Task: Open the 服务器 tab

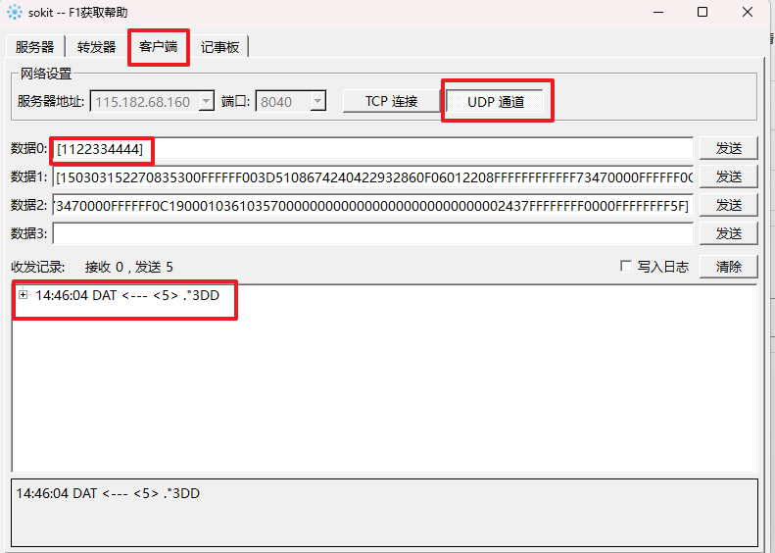Action: (x=35, y=47)
